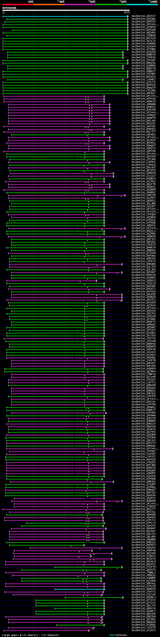Viewport: 160px width, 637px height.
Task: Click the hit label UniRef100_C0HHE7
Action: tap(143, 80)
